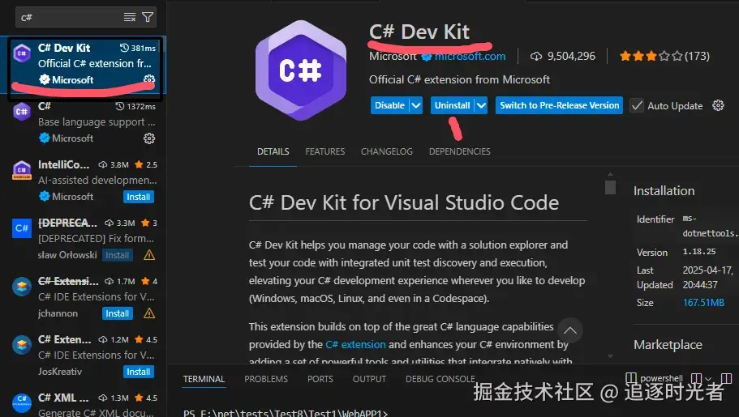739x417 pixels.
Task: Open gear on C# Dev Kit list item
Action: pyautogui.click(x=149, y=79)
